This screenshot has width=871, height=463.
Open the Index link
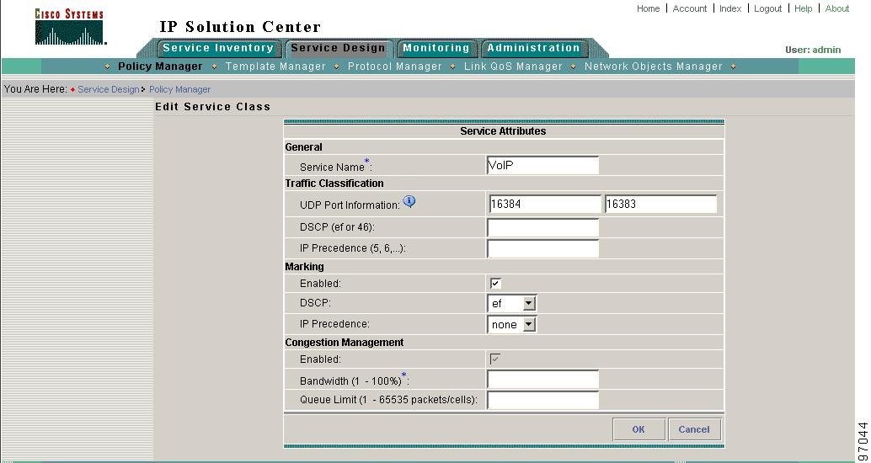click(x=730, y=9)
